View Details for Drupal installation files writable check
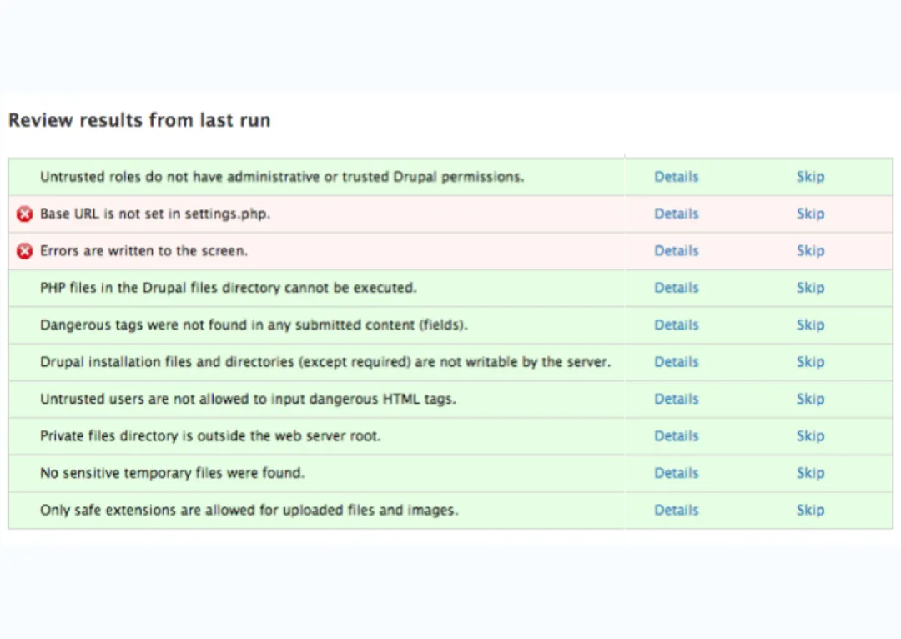 point(676,362)
